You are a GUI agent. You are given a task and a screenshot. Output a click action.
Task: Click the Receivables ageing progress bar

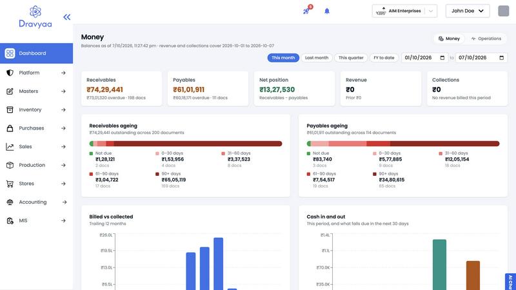186,144
